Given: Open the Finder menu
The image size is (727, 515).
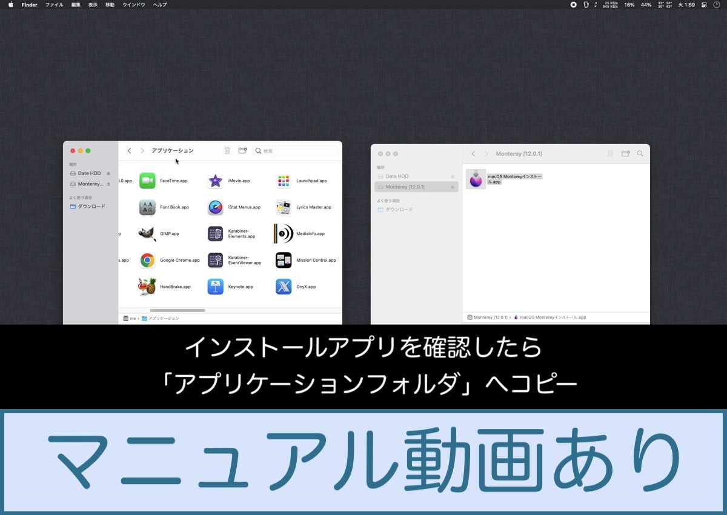Looking at the screenshot, I should click(30, 4).
